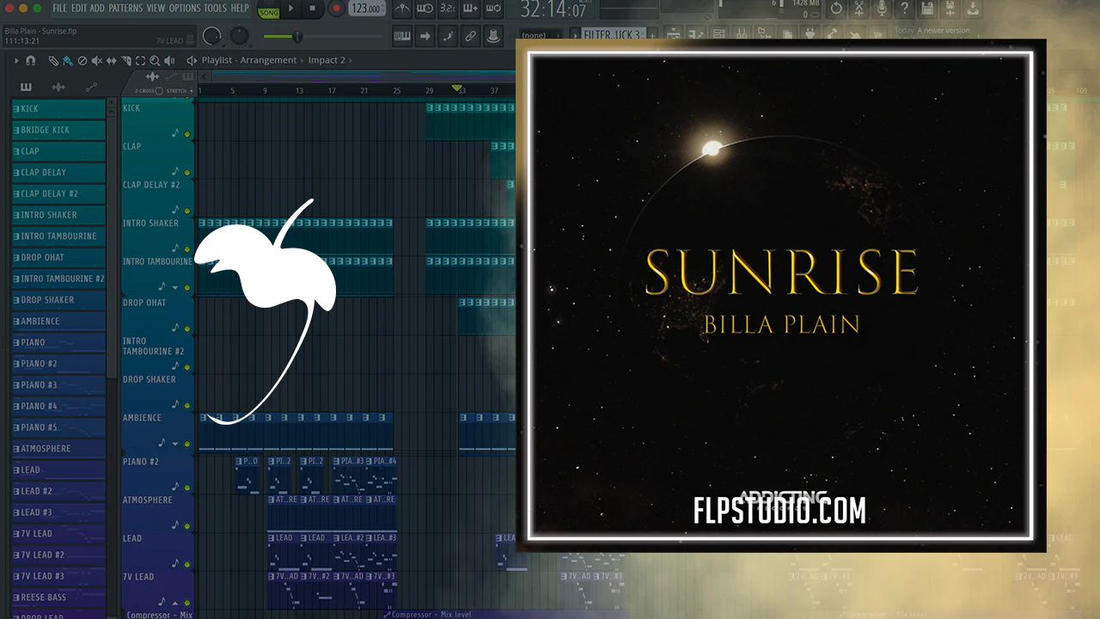This screenshot has height=619, width=1100.
Task: Mute the DROP OHAT track
Action: pyautogui.click(x=187, y=328)
